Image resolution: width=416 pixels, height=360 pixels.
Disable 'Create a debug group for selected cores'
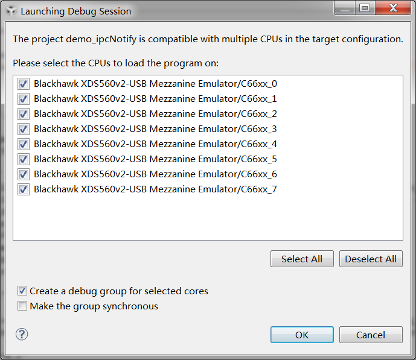(22, 291)
